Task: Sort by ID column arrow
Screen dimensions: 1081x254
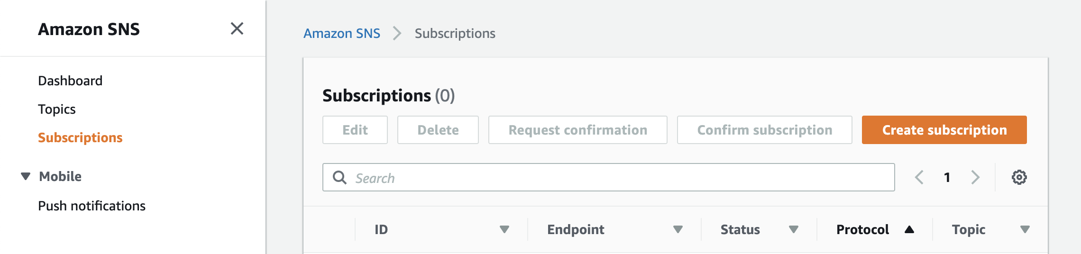Action: [504, 229]
